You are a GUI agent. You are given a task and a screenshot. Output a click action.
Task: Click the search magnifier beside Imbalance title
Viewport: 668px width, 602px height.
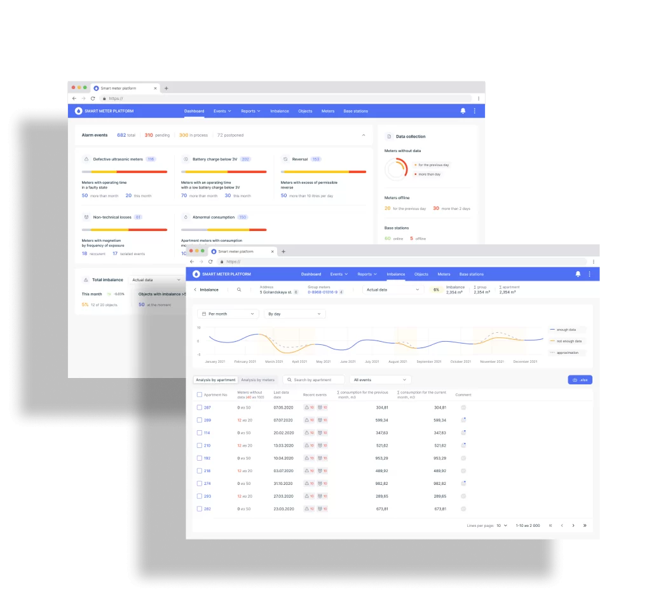point(239,290)
